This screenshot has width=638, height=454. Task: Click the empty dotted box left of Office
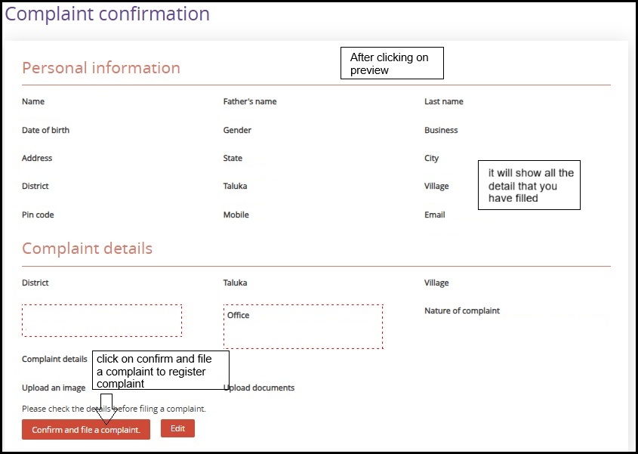point(102,320)
